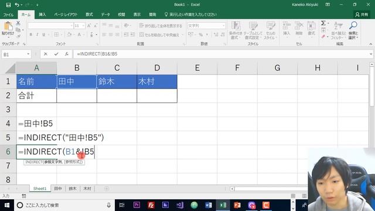
Task: Switch to the Page Layout ribbon tab
Action: pyautogui.click(x=66, y=15)
